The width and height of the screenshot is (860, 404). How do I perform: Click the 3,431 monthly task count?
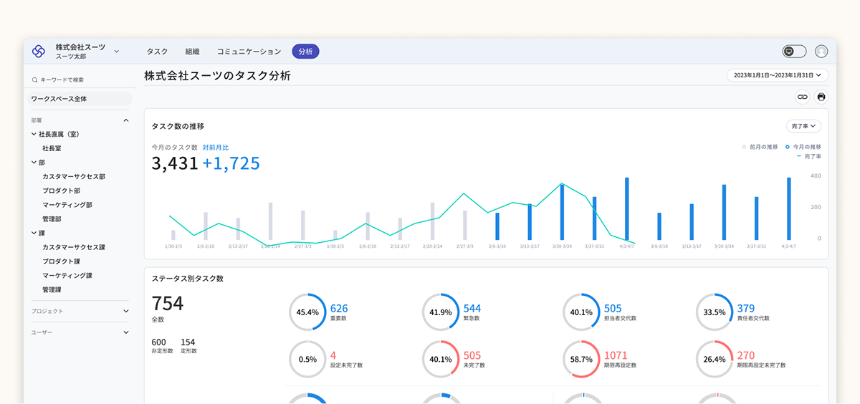175,163
